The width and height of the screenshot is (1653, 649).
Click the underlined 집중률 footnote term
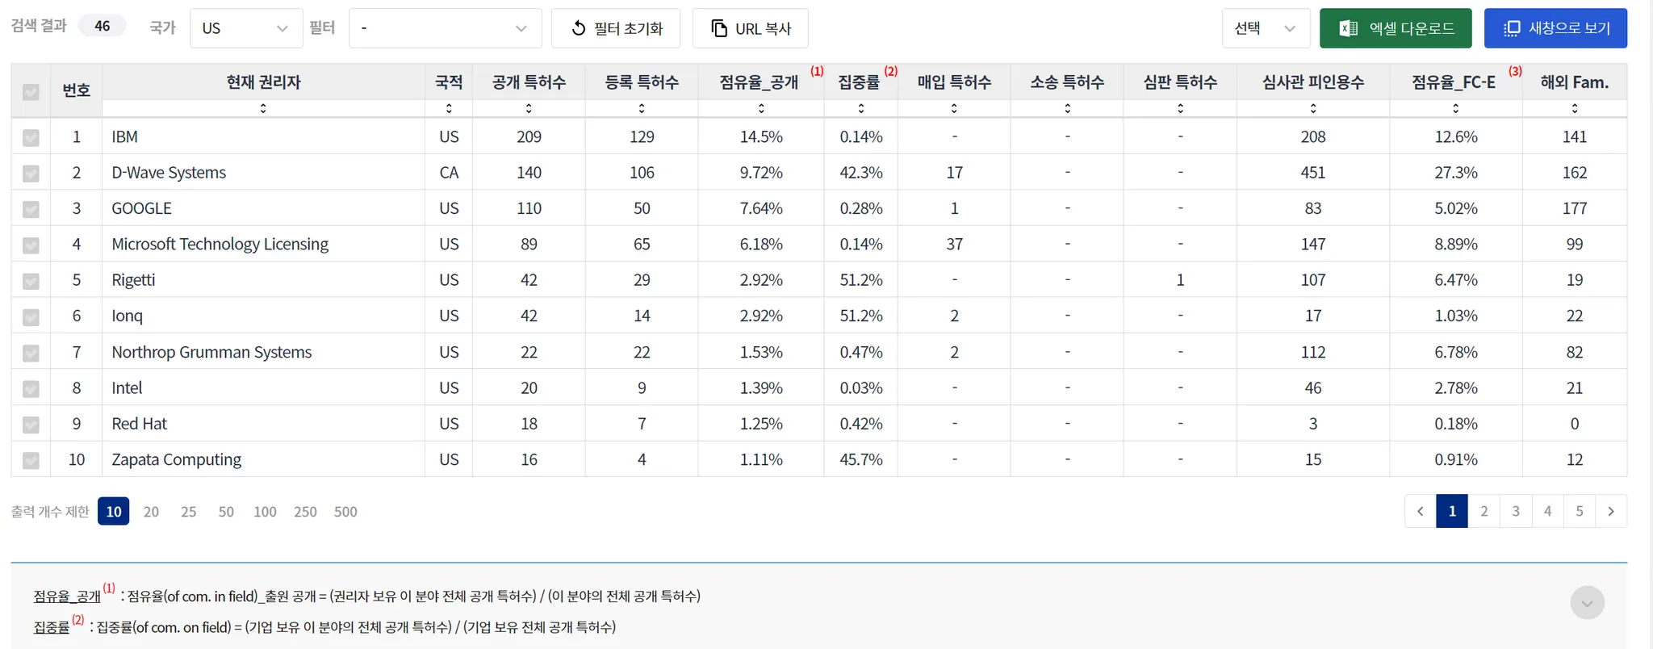pyautogui.click(x=52, y=627)
